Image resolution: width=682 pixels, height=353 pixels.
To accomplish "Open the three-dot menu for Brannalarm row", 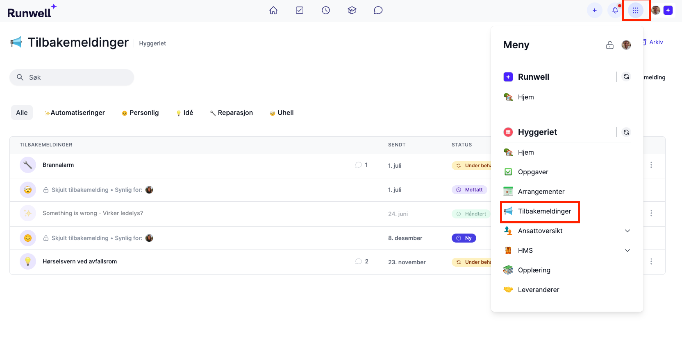I will pyautogui.click(x=651, y=165).
